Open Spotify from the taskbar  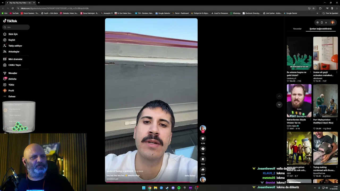point(179,188)
